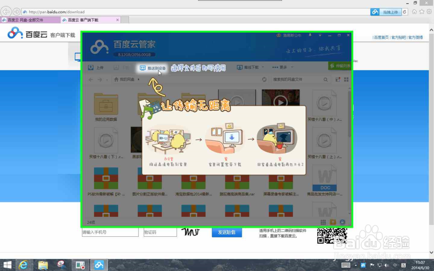Refresh the network drive file list

pyautogui.click(x=264, y=79)
